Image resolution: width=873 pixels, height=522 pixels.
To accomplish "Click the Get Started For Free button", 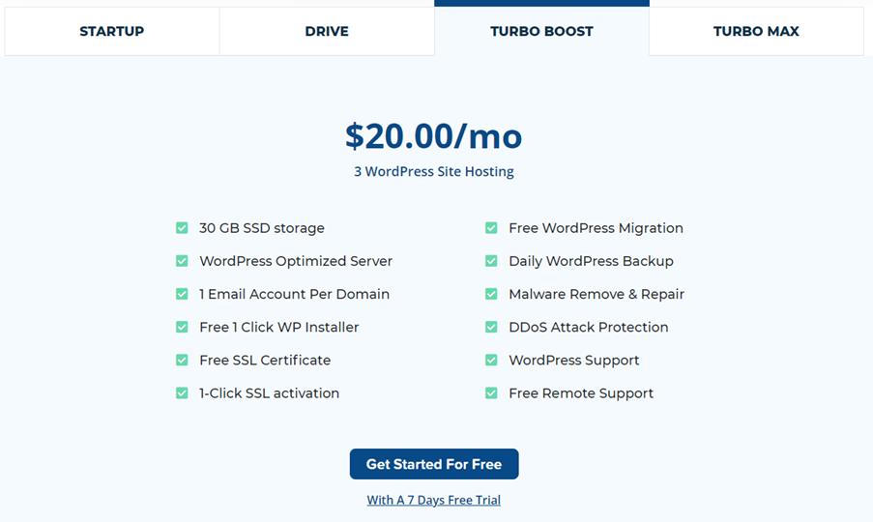I will (x=434, y=464).
